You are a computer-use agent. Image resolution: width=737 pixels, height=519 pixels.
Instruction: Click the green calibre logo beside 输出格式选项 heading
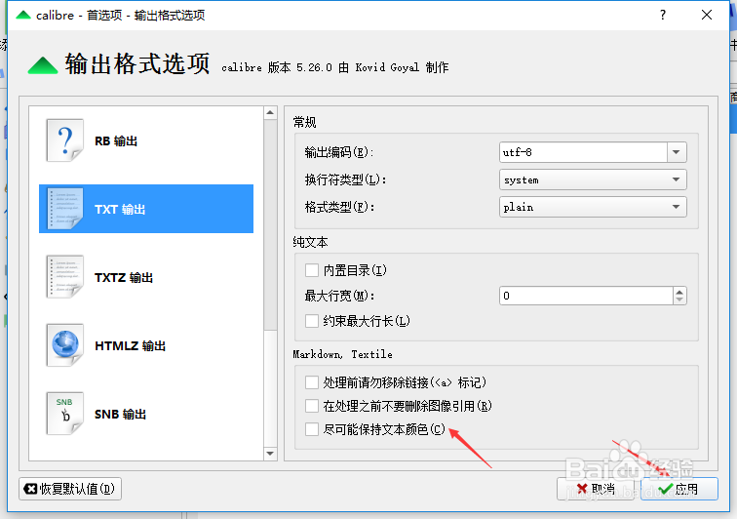pyautogui.click(x=43, y=65)
